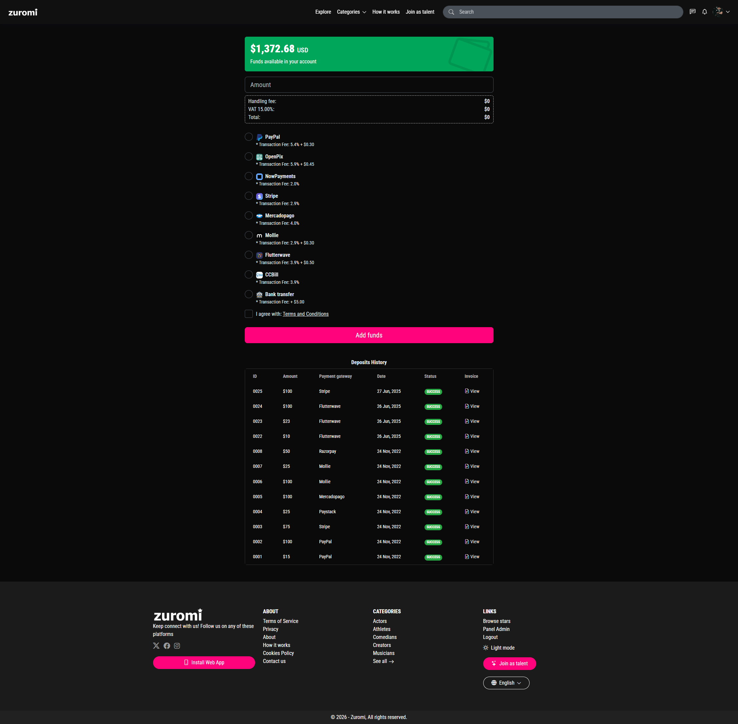Select PayPal as payment gateway
Viewport: 738px width, 724px height.
249,137
